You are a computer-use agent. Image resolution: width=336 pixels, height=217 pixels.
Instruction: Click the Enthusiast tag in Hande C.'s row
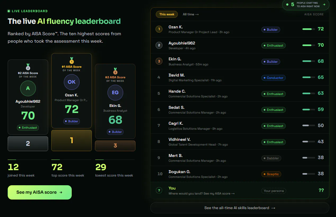pos(274,94)
